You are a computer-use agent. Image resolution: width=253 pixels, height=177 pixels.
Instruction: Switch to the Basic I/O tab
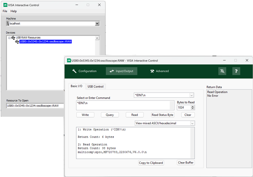click(x=76, y=86)
